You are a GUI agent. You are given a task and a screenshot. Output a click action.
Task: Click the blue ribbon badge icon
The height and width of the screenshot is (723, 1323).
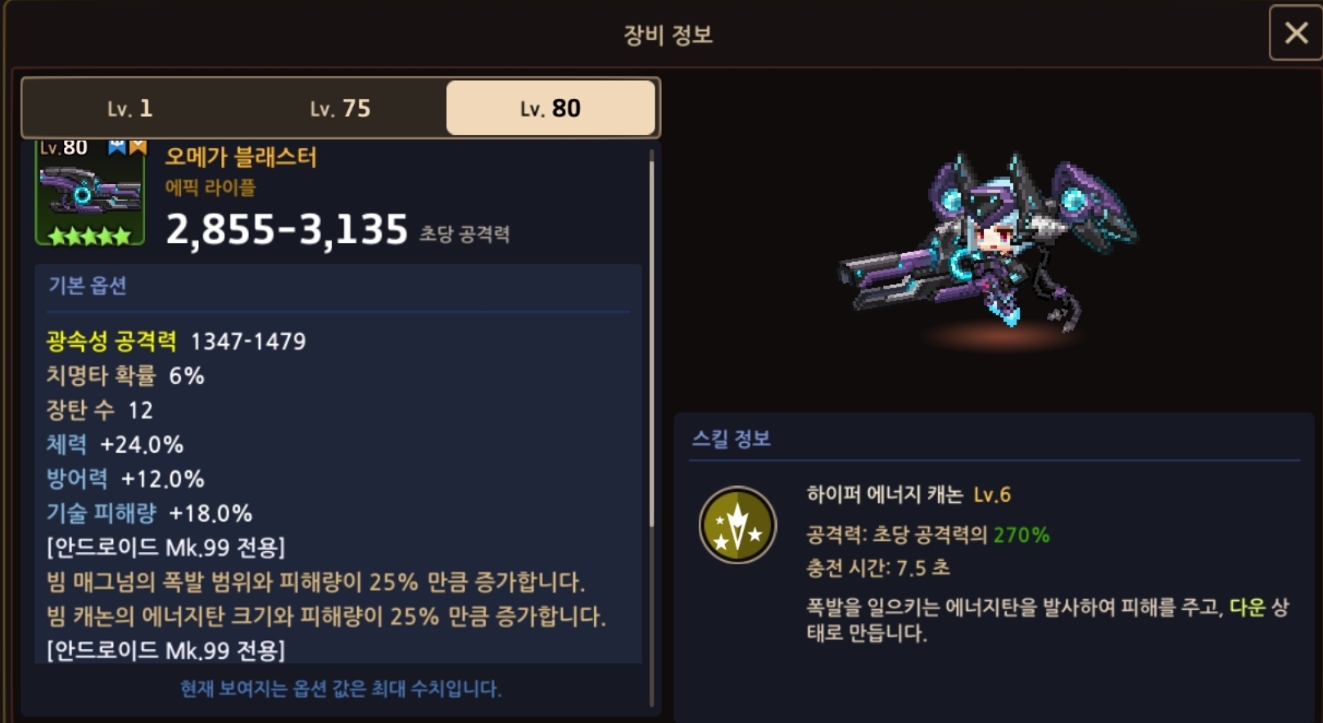117,147
